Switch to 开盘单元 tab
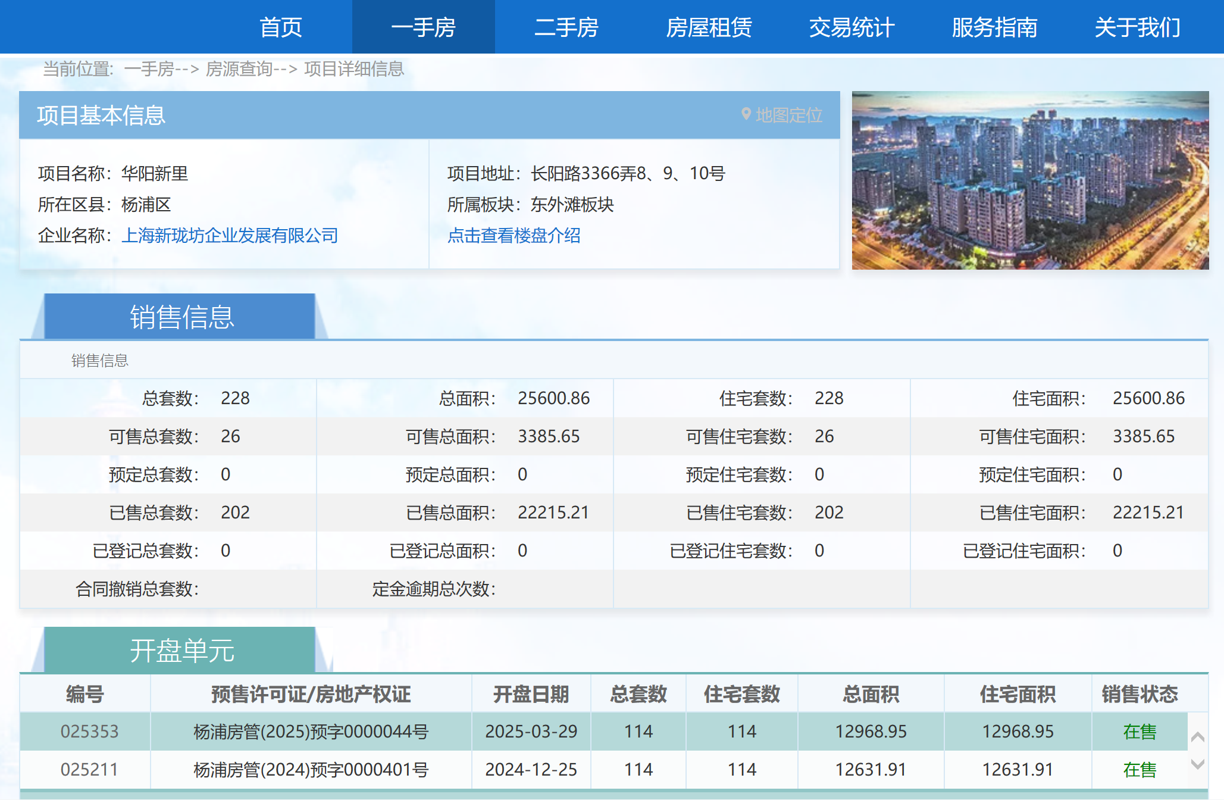The image size is (1224, 800). [181, 650]
